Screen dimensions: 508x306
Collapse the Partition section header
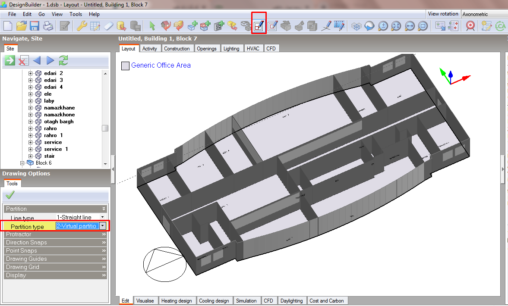[55, 209]
